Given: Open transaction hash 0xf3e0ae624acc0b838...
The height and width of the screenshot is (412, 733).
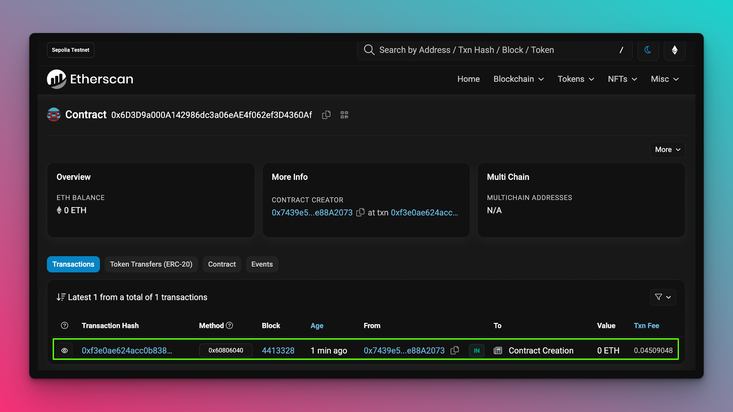Looking at the screenshot, I should 127,350.
